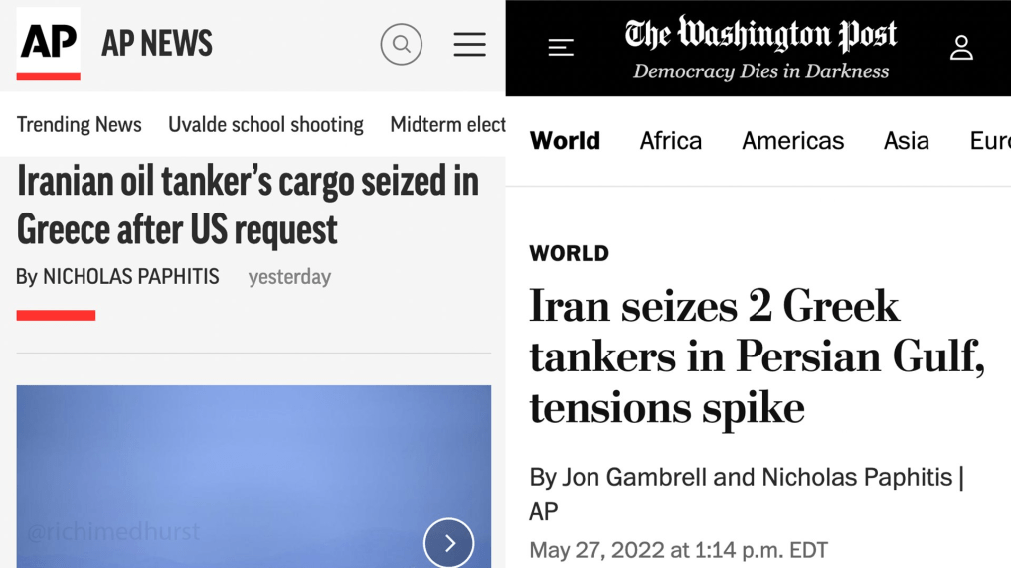Screen dimensions: 1011x568
Task: Go to next image with arrow button
Action: (x=448, y=543)
